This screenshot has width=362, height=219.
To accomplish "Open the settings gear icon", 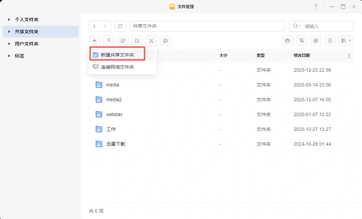I will coord(315,40).
